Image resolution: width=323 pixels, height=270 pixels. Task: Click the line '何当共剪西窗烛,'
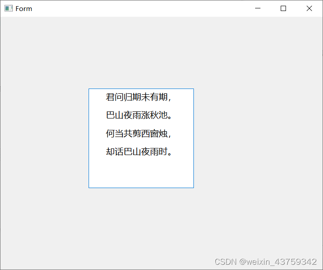pyautogui.click(x=138, y=133)
